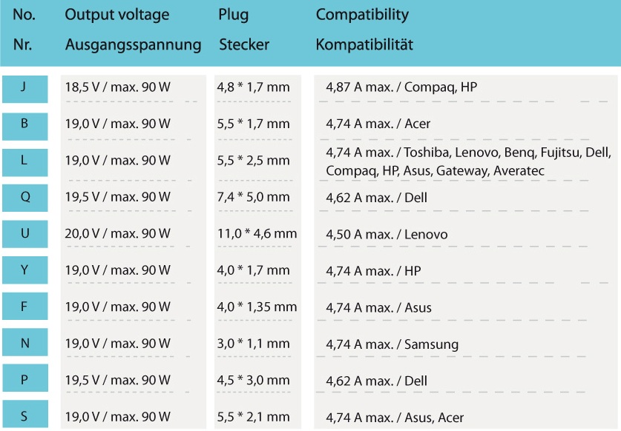Click the letter P tile

point(24,381)
